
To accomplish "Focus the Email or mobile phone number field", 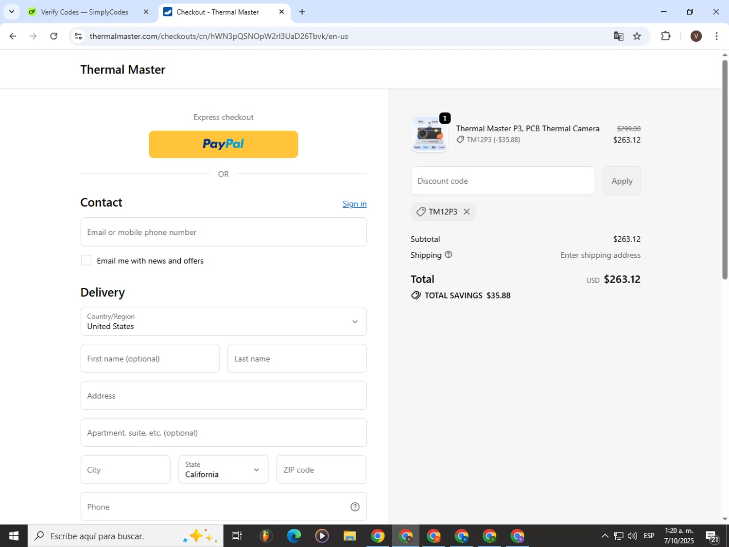I will tap(224, 232).
